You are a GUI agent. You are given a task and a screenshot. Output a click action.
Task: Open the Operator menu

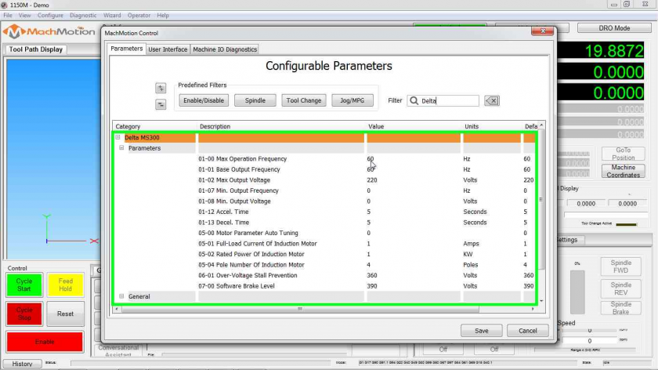[139, 15]
